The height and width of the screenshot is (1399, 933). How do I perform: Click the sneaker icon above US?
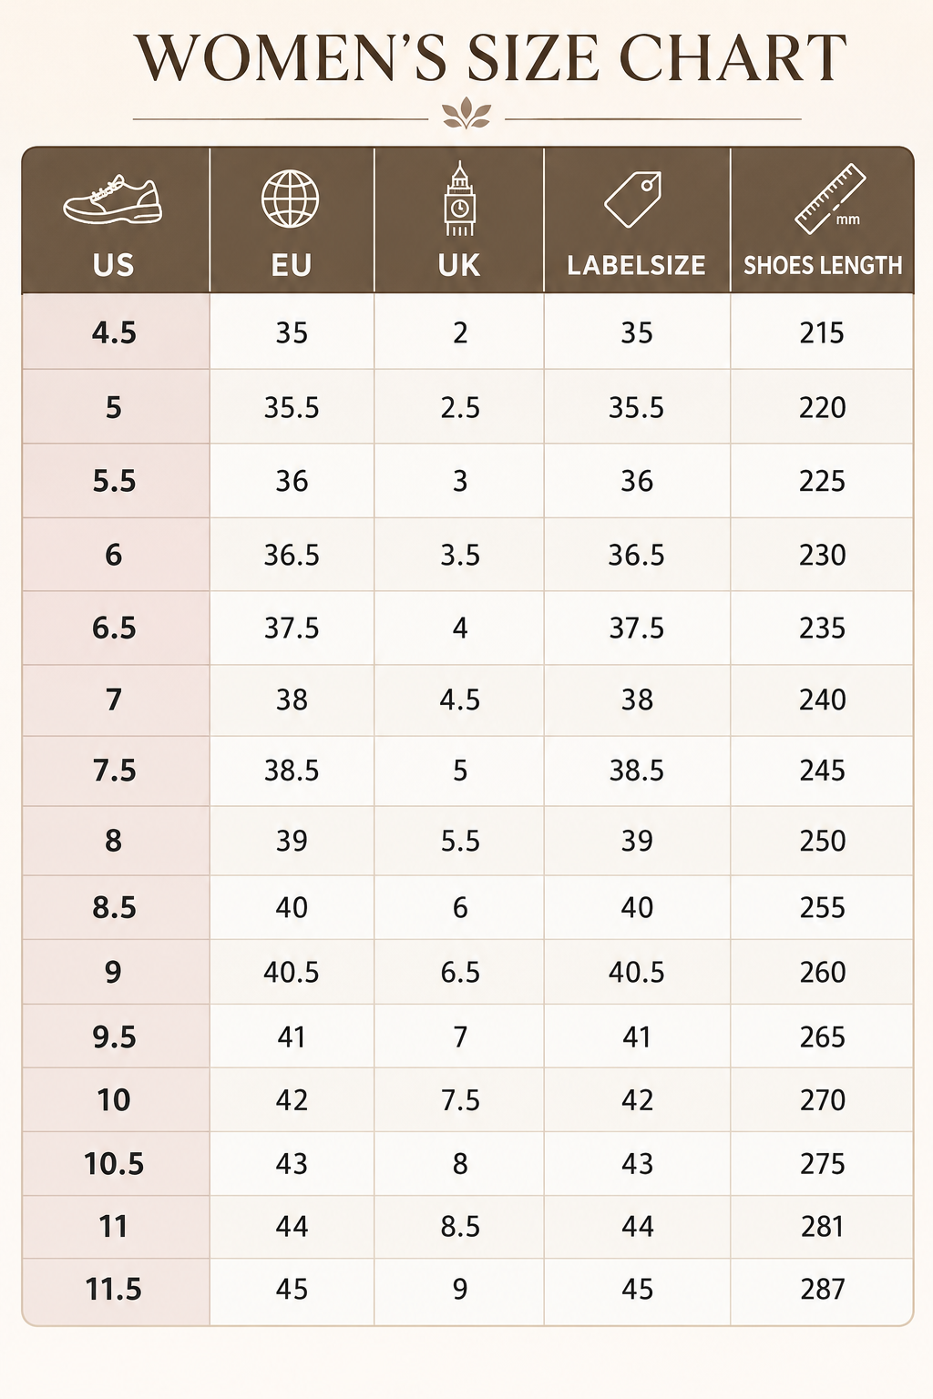pyautogui.click(x=113, y=200)
